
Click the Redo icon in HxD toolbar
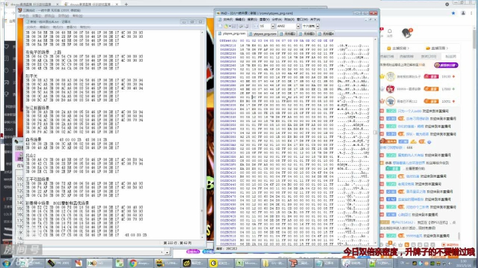tap(246, 26)
